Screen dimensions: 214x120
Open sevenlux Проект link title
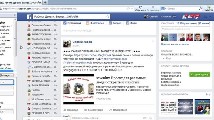pyautogui.click(x=121, y=80)
